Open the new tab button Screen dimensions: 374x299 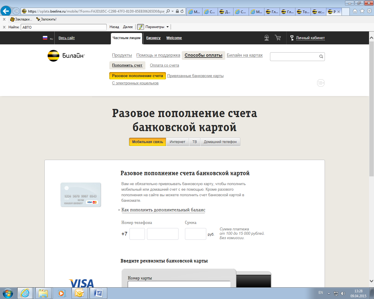coord(346,12)
